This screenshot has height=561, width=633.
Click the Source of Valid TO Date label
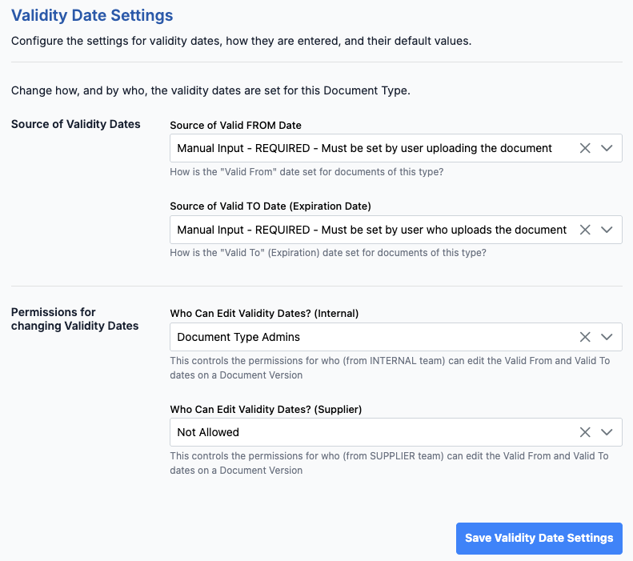(x=270, y=206)
